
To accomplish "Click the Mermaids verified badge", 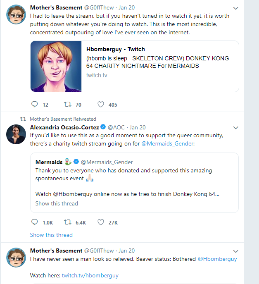I will [x=76, y=162].
